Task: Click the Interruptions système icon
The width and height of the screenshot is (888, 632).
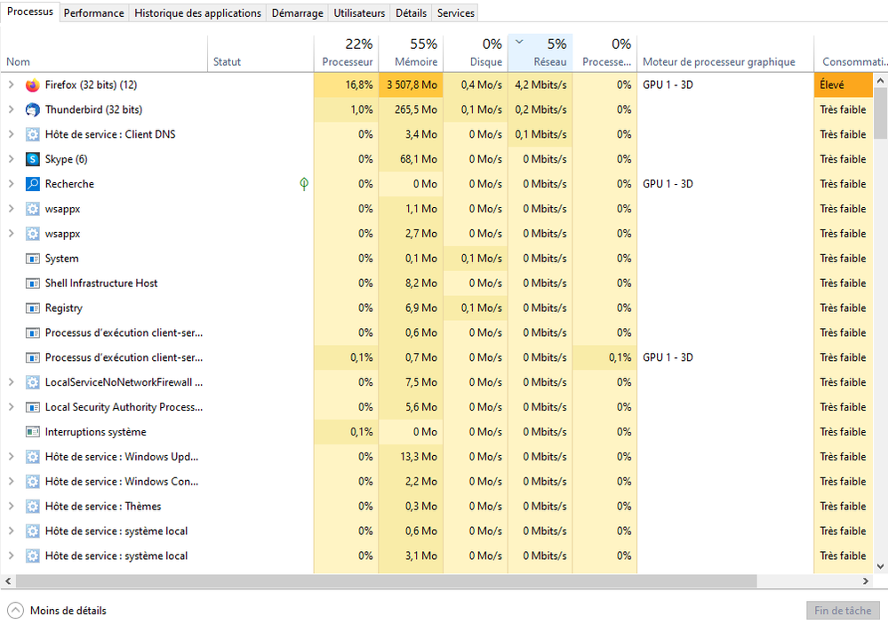Action: (x=33, y=432)
